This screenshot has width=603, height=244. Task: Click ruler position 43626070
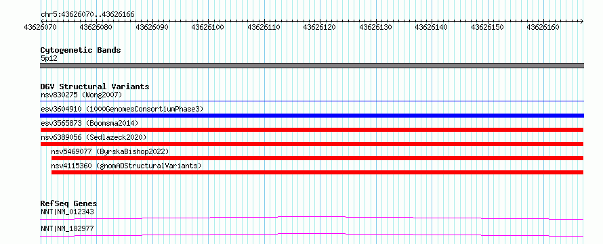(40, 27)
